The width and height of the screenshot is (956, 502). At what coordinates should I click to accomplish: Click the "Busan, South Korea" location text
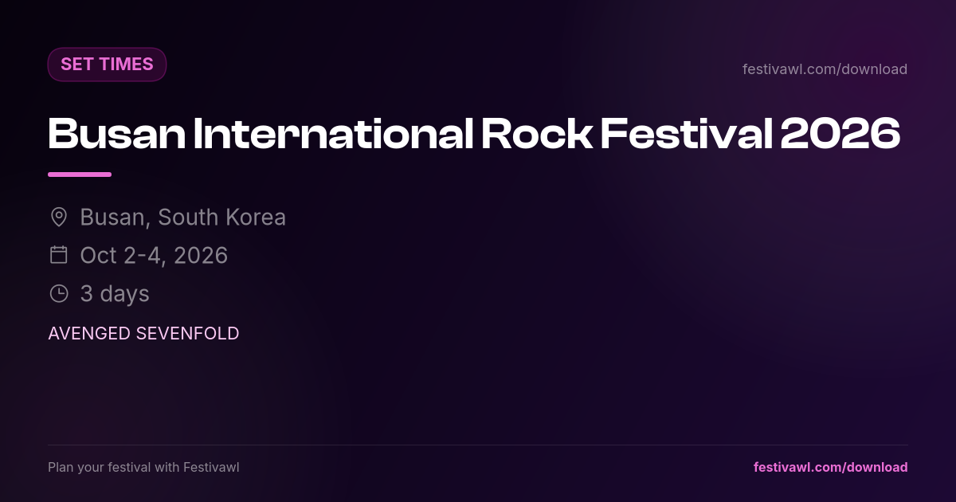(x=182, y=217)
